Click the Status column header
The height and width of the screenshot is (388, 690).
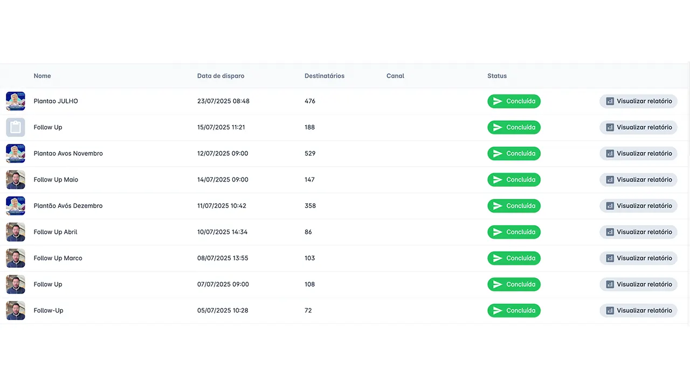[496, 76]
